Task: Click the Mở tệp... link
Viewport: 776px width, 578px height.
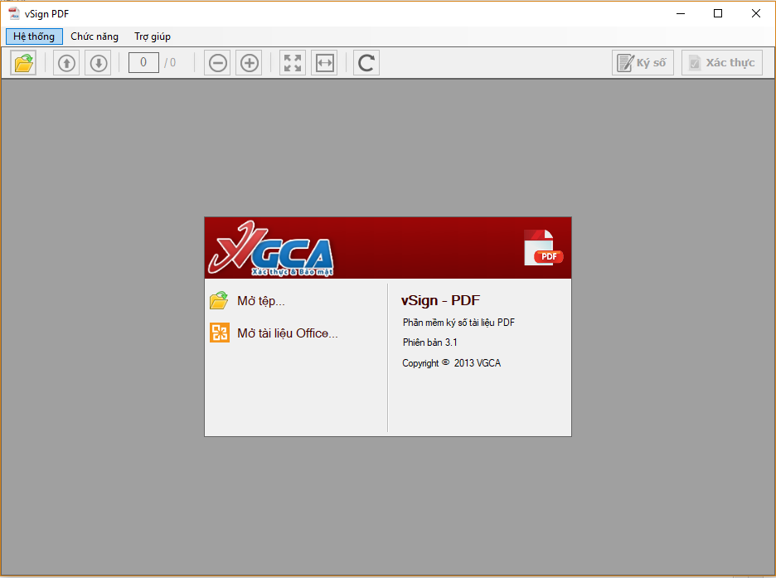Action: point(260,301)
